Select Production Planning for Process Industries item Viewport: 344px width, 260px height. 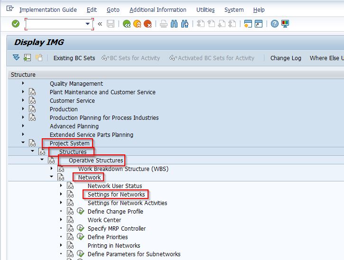coord(104,117)
